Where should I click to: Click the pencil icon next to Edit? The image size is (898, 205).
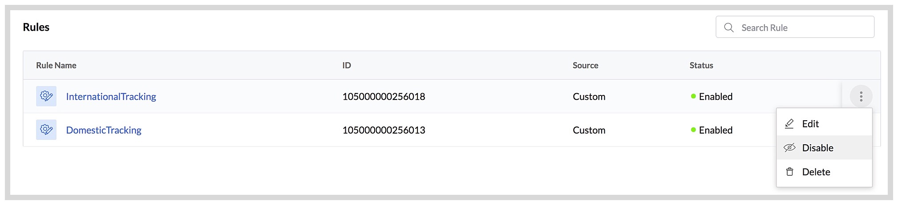pos(789,124)
